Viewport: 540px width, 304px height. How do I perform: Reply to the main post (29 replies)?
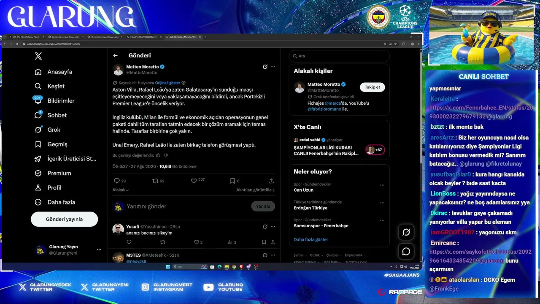[x=120, y=181]
